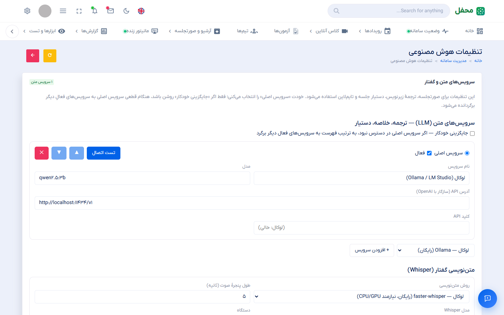Open notifications bell
The width and height of the screenshot is (504, 315).
pos(94,11)
